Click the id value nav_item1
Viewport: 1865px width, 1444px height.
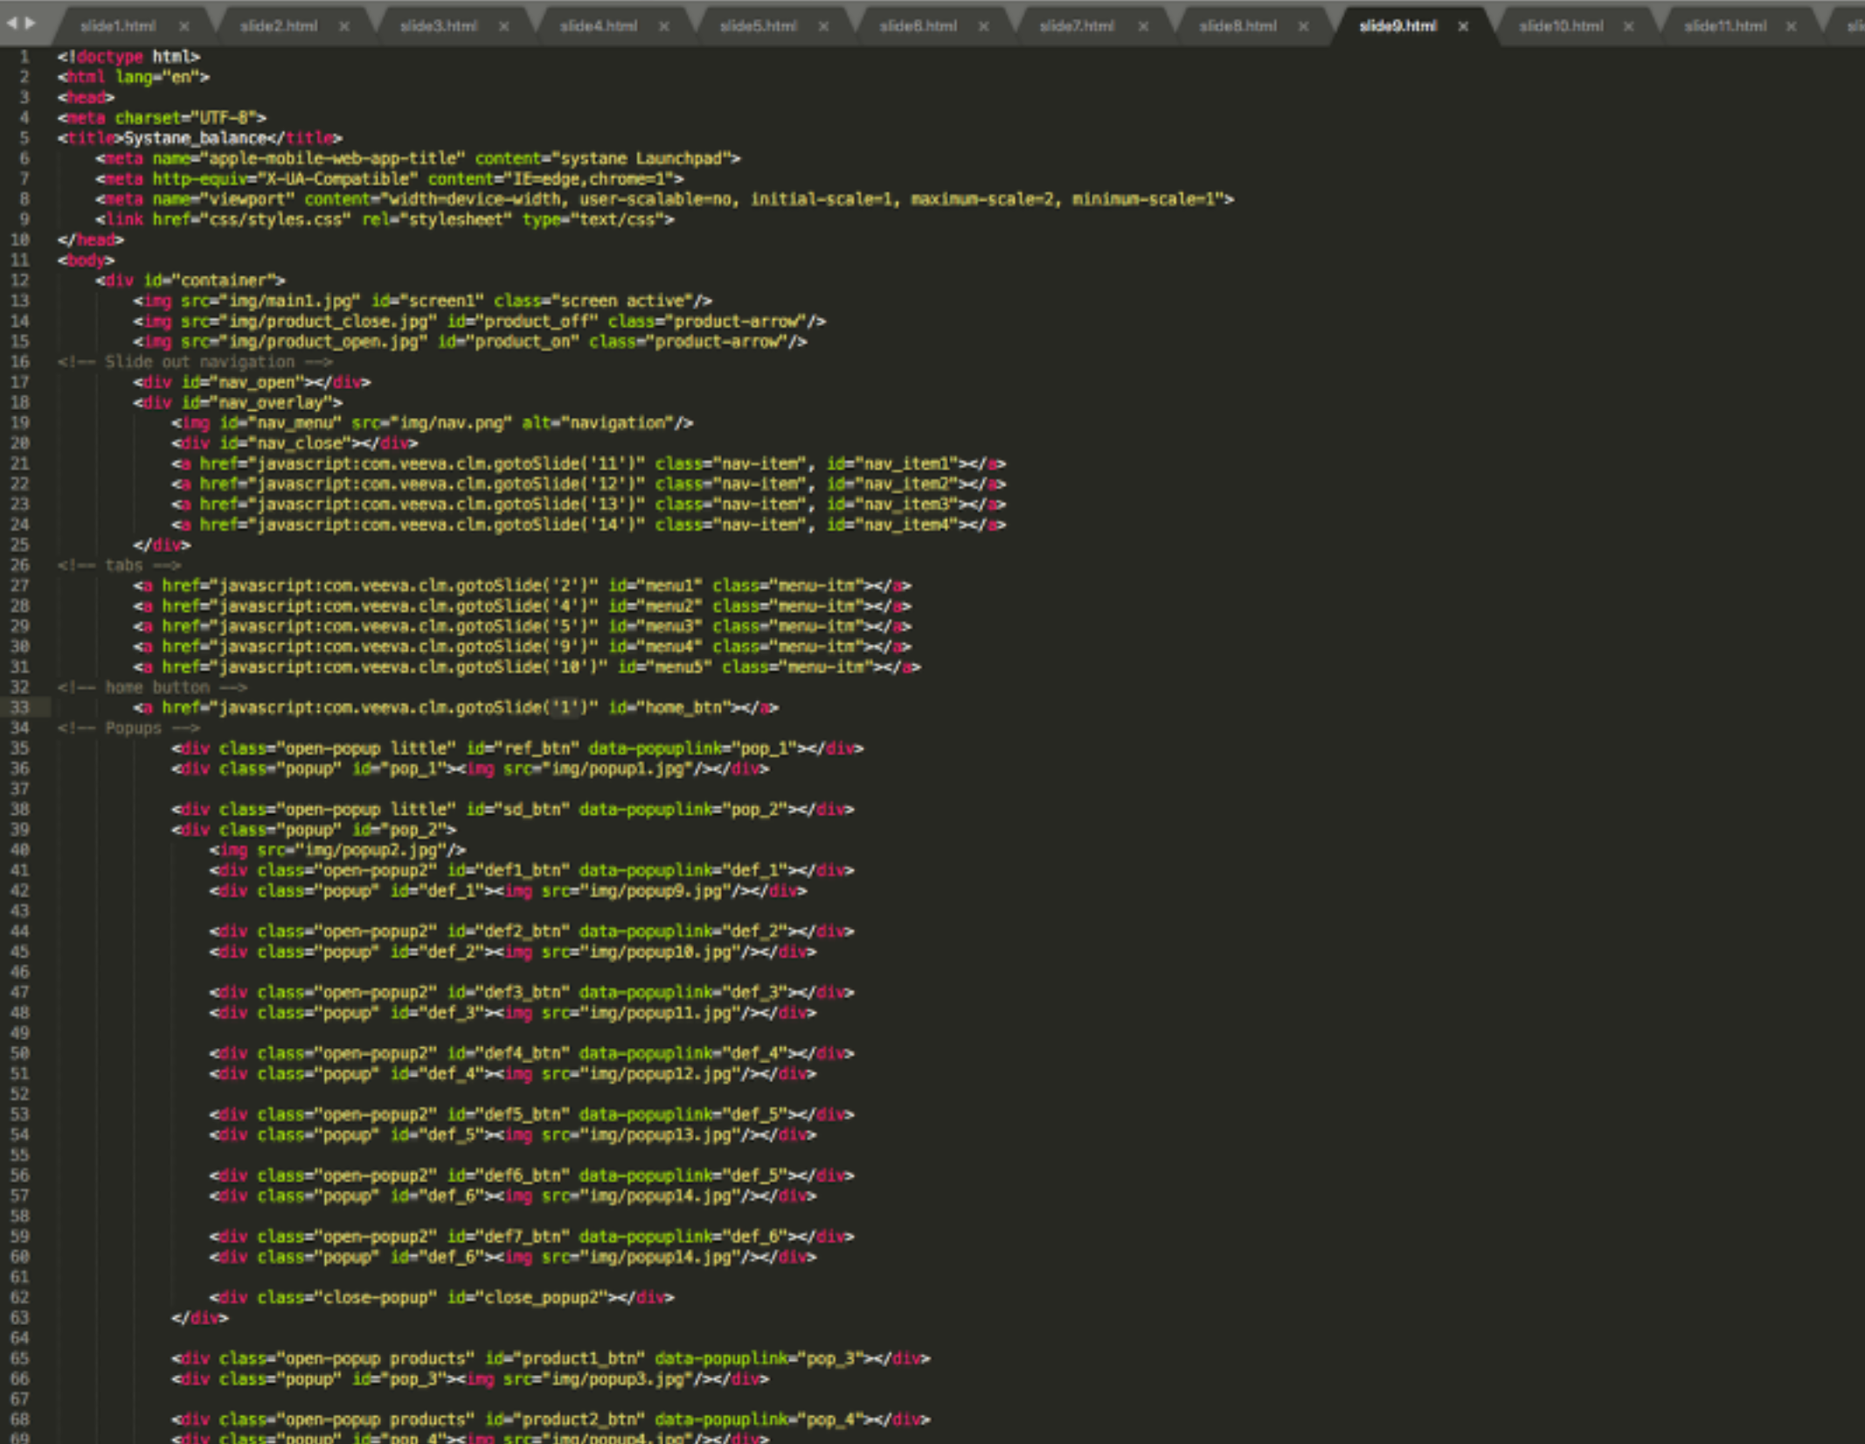(909, 464)
